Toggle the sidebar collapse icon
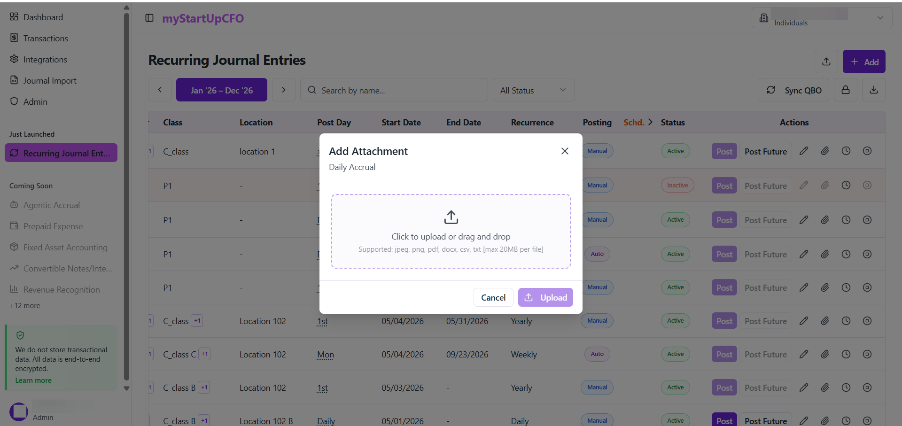 (149, 18)
